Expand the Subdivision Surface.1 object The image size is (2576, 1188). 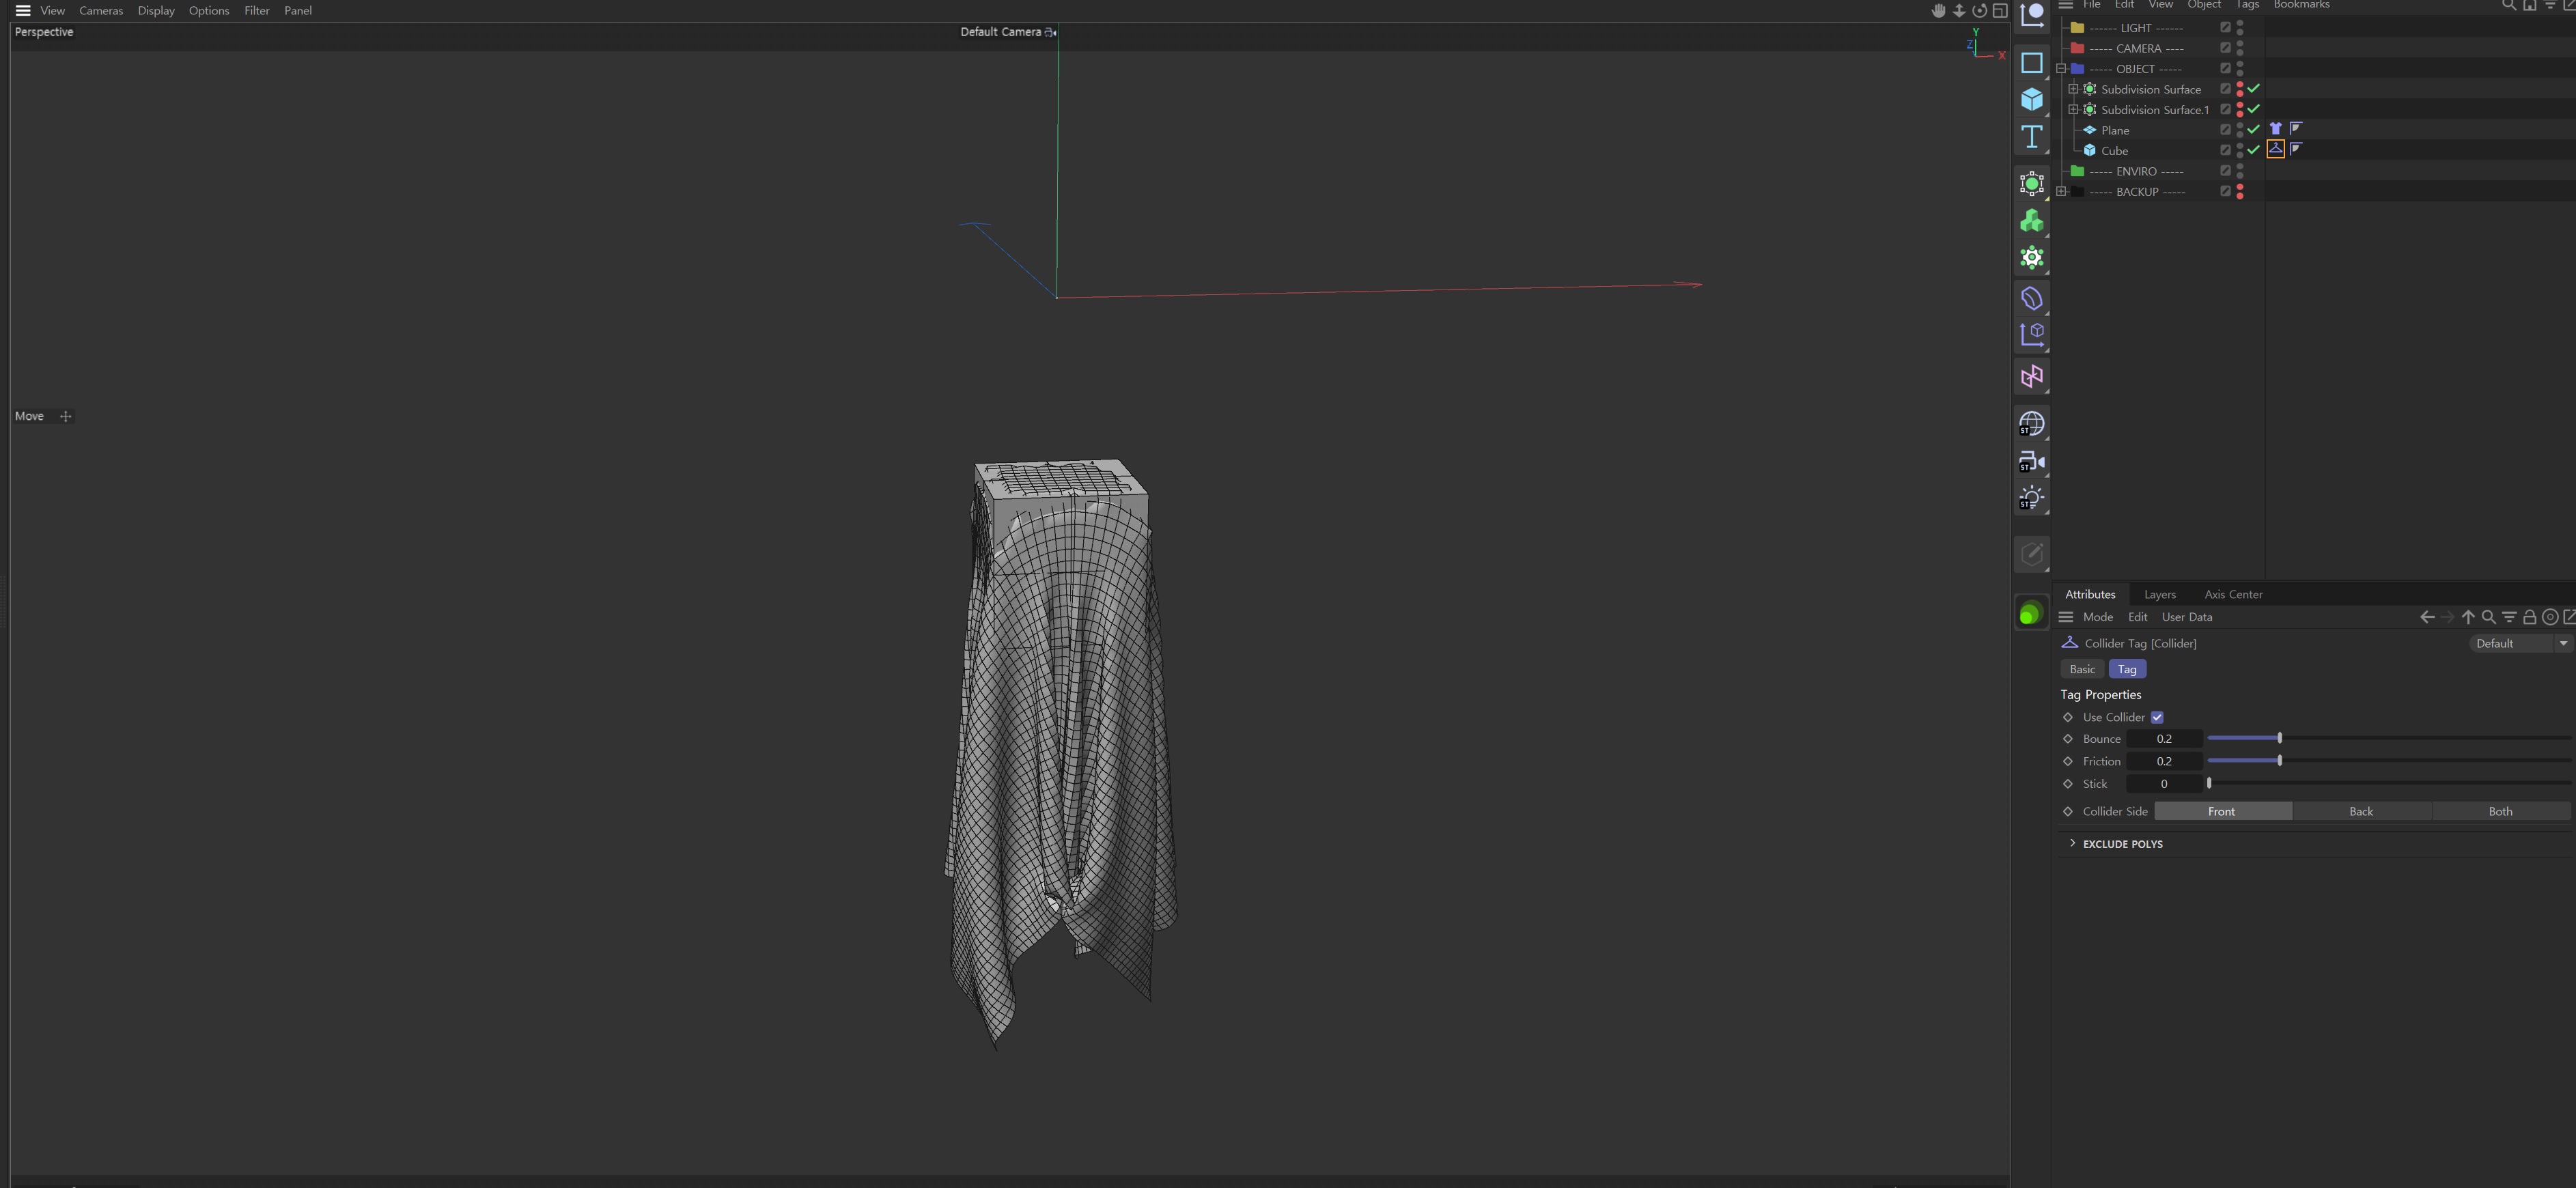pos(2073,109)
